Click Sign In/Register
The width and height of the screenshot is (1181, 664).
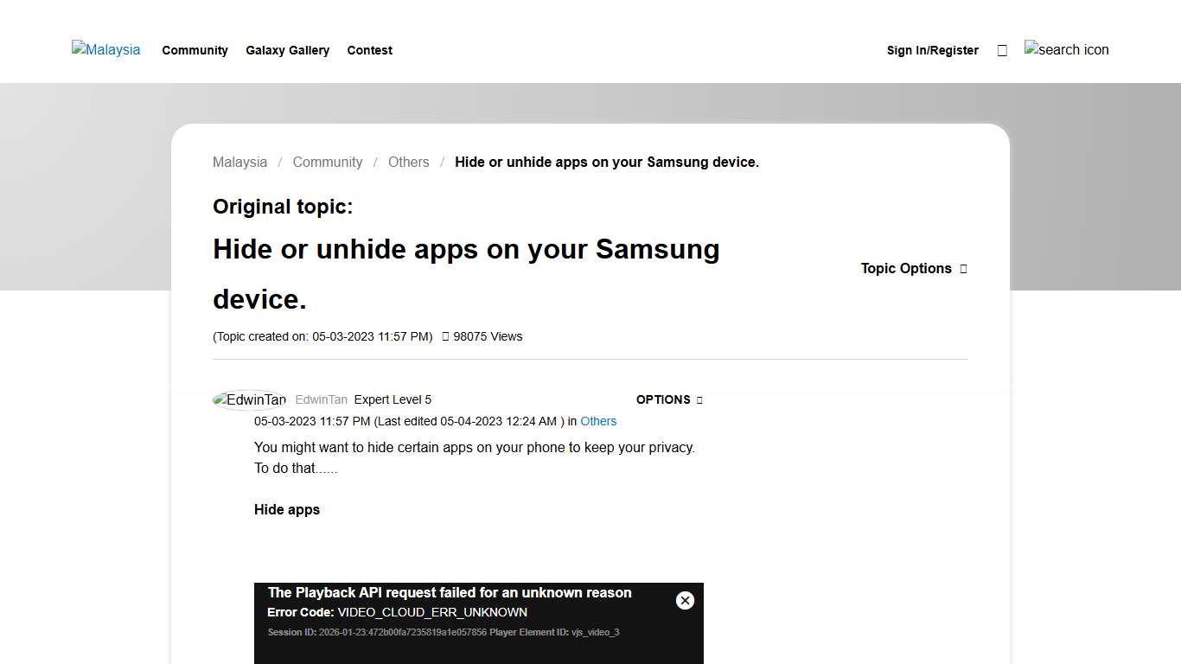(932, 50)
